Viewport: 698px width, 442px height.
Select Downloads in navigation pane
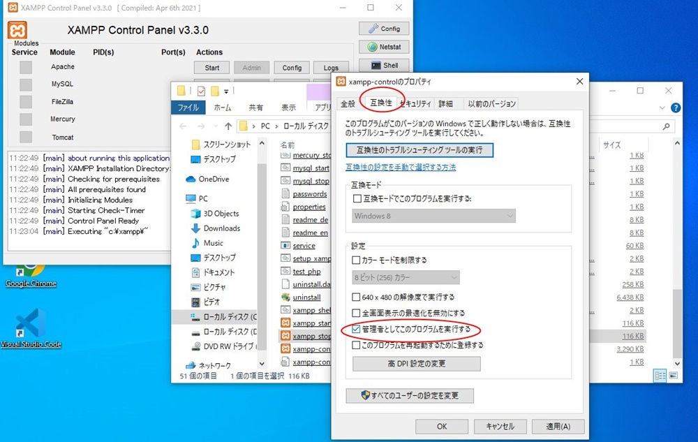(216, 228)
